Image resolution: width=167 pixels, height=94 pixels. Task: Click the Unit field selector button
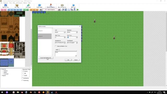pos(64,32)
